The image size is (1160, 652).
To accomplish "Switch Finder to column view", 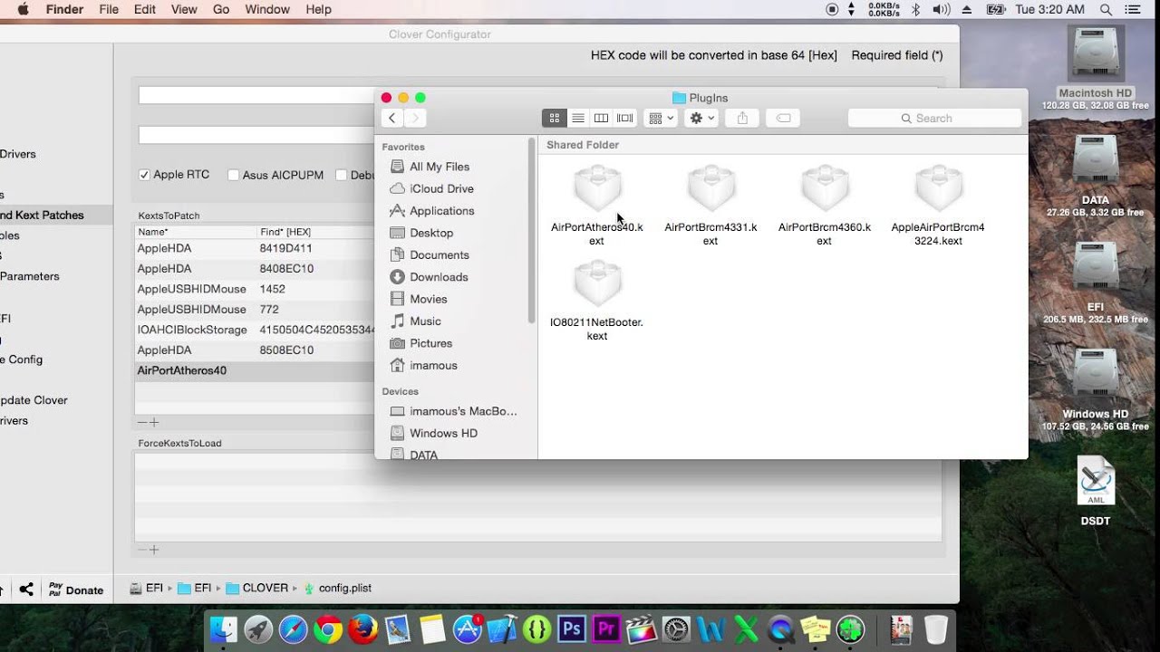I will pyautogui.click(x=601, y=119).
